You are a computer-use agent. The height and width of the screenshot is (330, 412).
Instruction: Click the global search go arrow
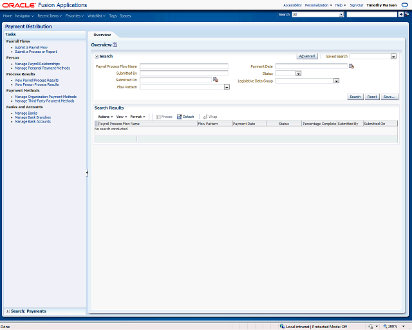[x=400, y=14]
